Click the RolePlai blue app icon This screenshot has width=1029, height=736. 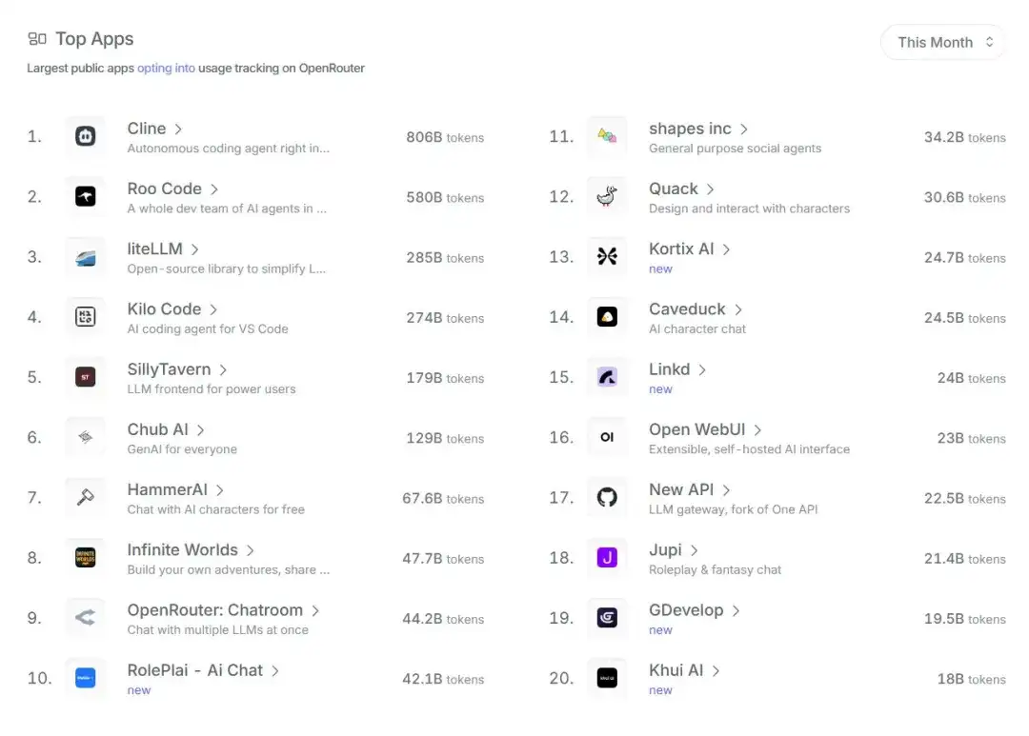[86, 678]
